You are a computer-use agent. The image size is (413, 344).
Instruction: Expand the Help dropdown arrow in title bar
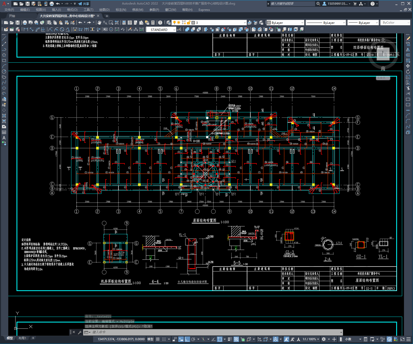point(377,4)
